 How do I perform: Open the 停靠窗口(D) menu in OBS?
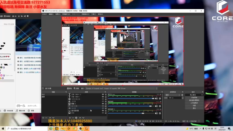(x=66, y=14)
